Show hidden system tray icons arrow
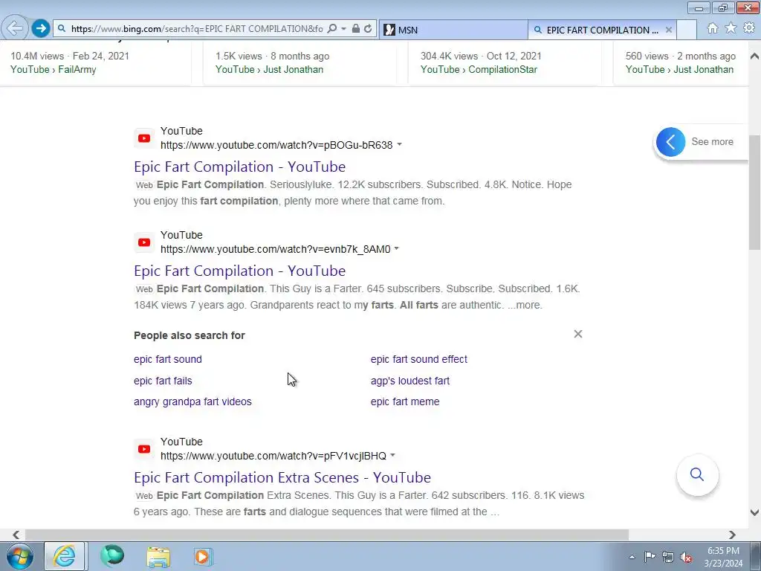The image size is (761, 571). (632, 557)
